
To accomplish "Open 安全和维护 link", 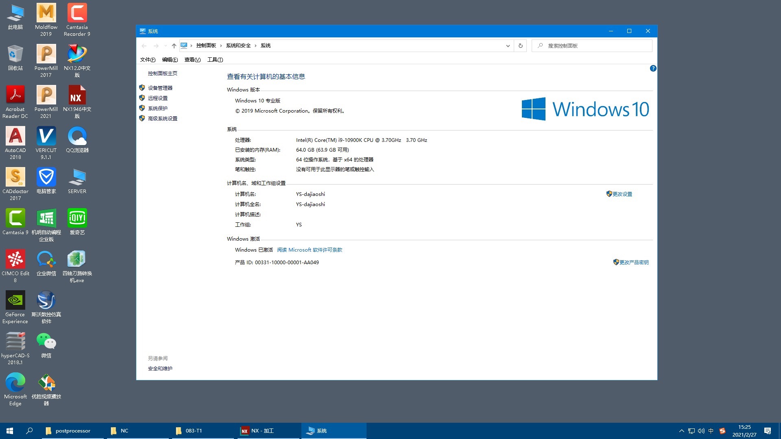I will [160, 369].
